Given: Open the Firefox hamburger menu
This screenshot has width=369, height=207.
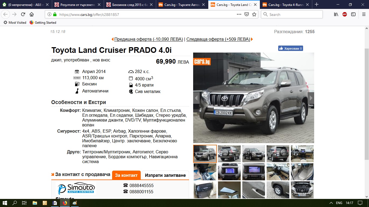Looking at the screenshot, I should (x=364, y=15).
